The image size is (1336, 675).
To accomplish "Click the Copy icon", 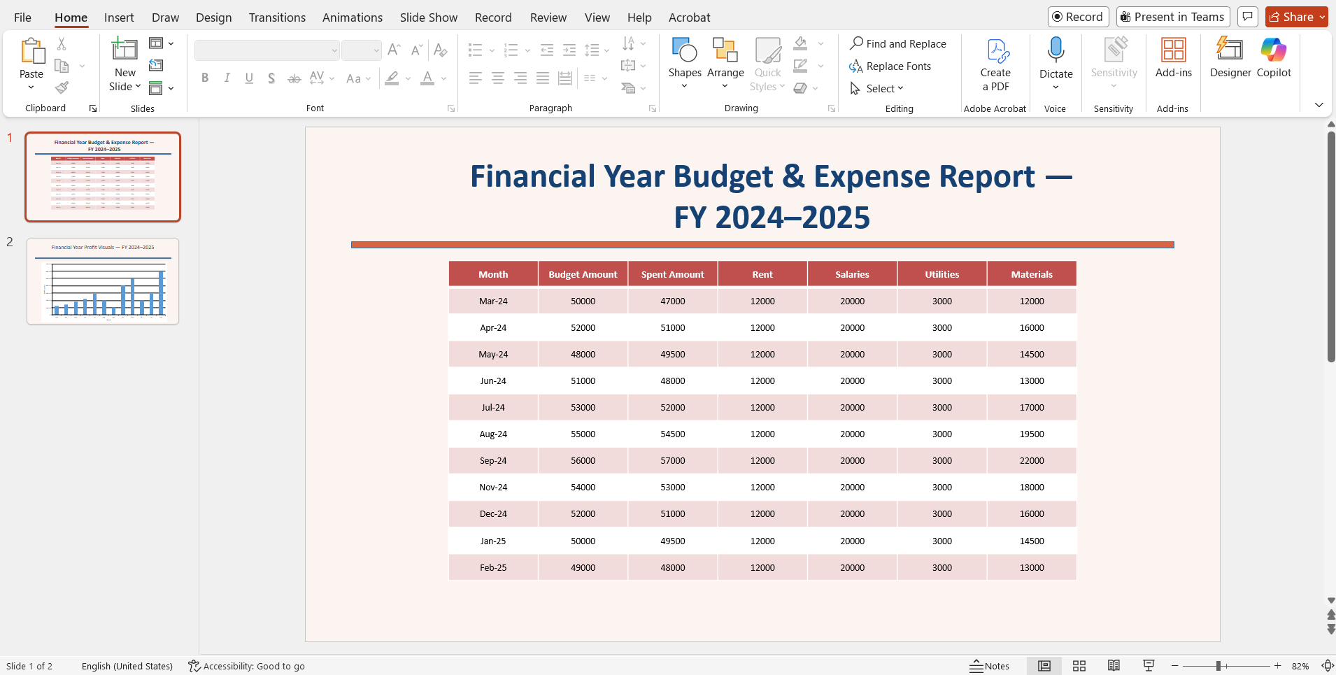I will click(x=62, y=66).
